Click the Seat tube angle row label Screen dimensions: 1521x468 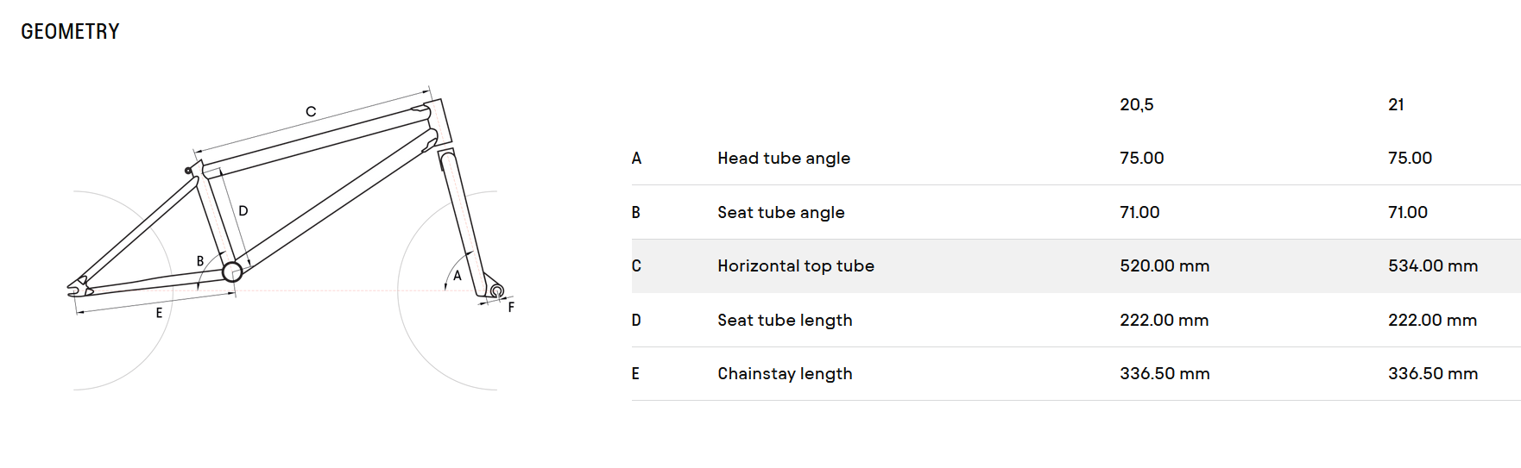[781, 212]
